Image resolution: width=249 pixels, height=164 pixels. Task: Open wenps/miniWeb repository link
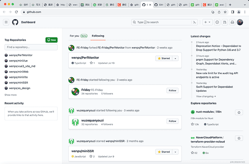pyautogui.click(x=19, y=71)
